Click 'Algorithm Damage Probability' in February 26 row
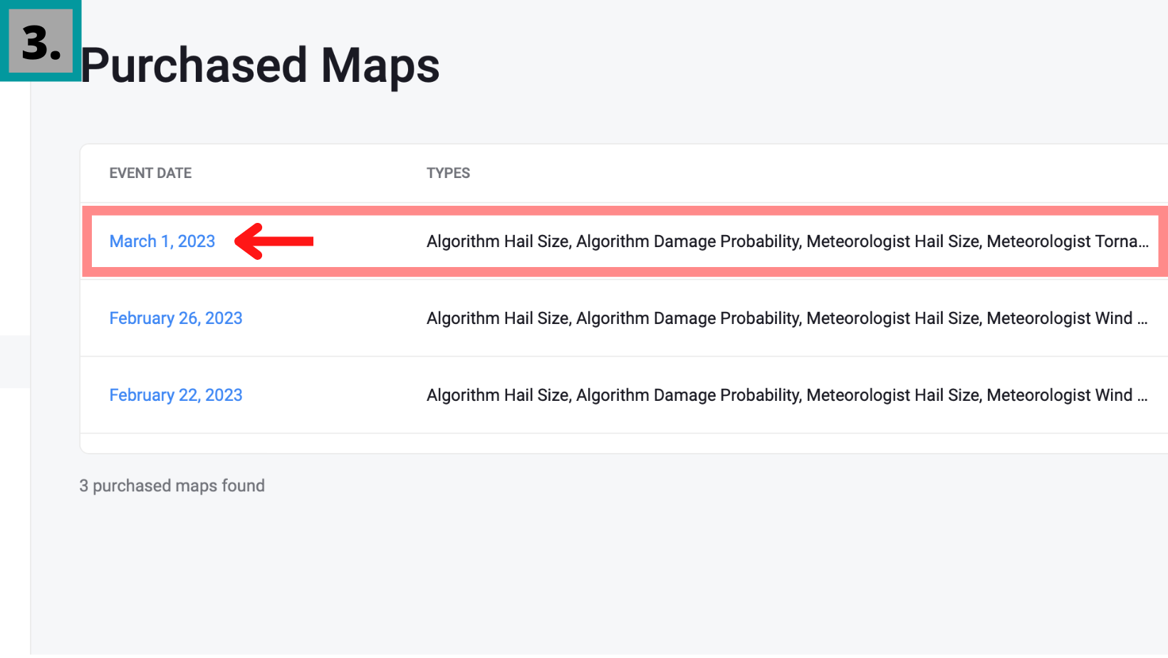Image resolution: width=1168 pixels, height=658 pixels. pyautogui.click(x=688, y=318)
